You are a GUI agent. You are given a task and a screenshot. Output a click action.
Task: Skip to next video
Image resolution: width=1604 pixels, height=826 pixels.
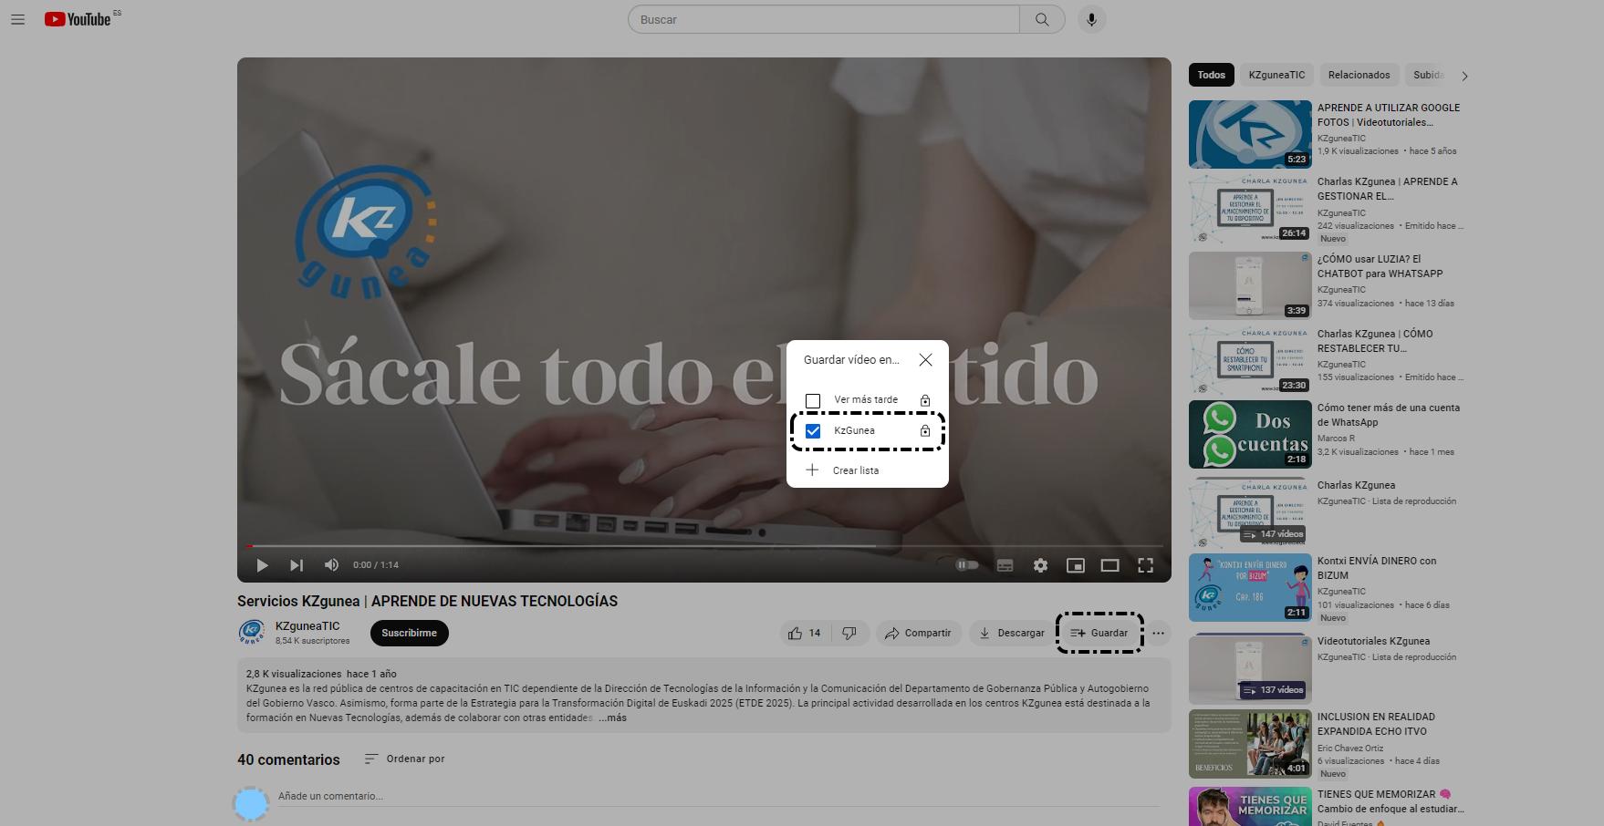click(x=297, y=565)
